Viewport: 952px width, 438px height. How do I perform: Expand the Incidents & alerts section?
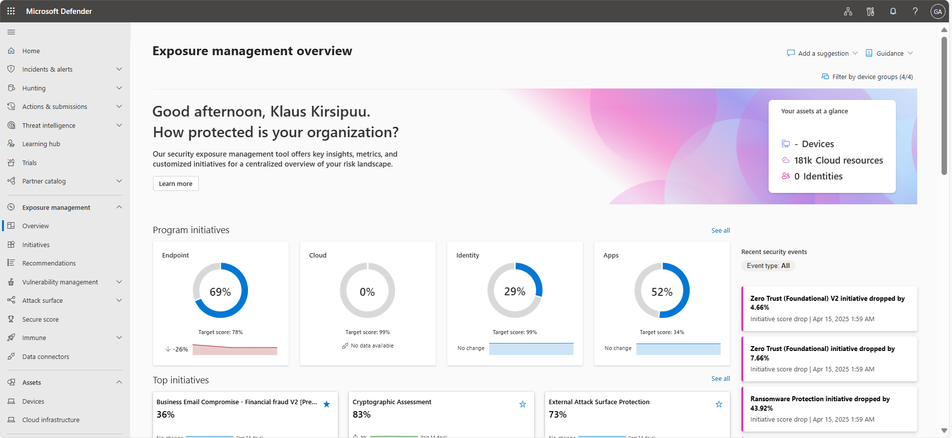[x=119, y=69]
